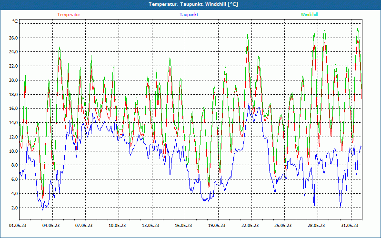The width and height of the screenshot is (381, 238).
Task: Click the 31.05.23 date label
Action: click(x=350, y=226)
